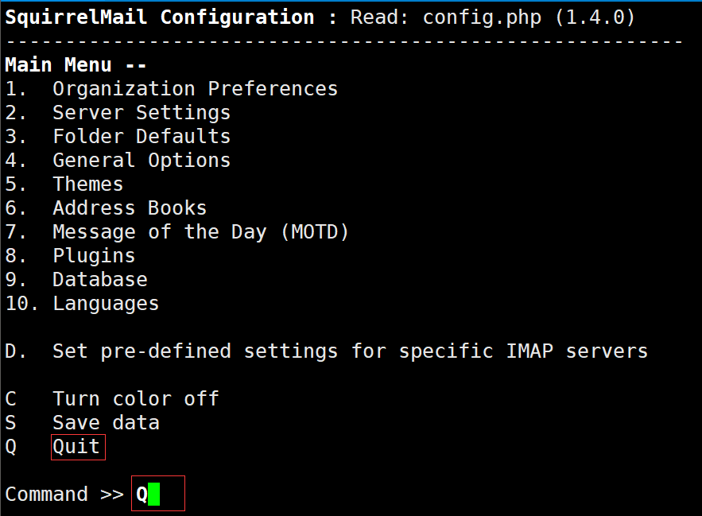Screen dimensions: 702x516
Task: Click the Plugins menu entry
Action: tap(94, 256)
